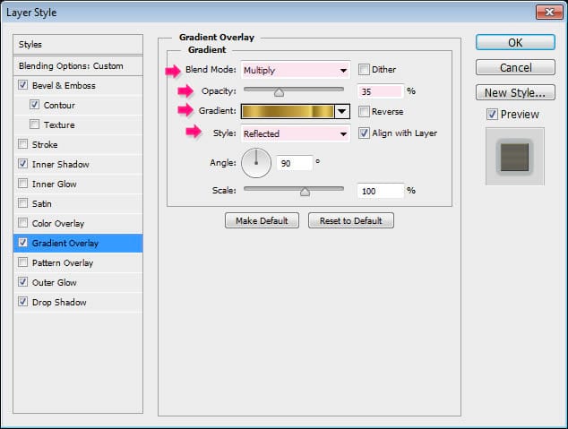Open the Texture settings row
This screenshot has height=429, width=568.
(78, 124)
